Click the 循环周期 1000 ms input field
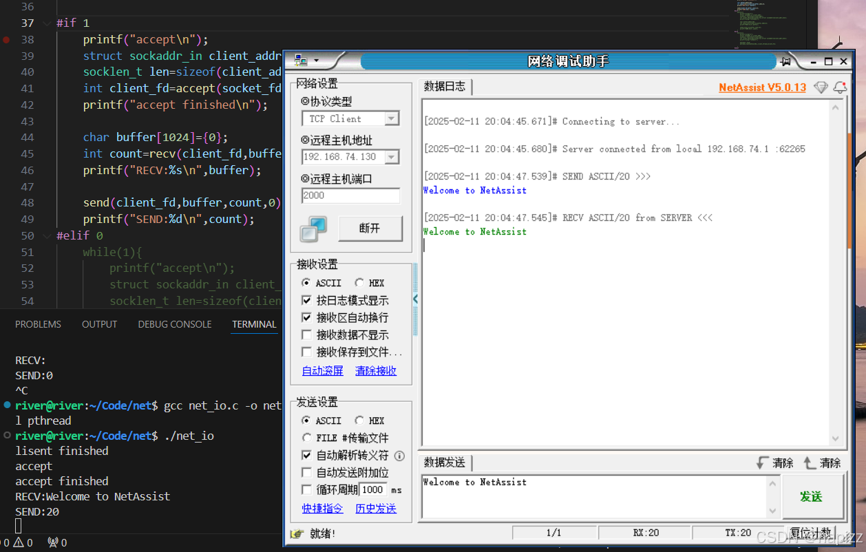Image resolution: width=866 pixels, height=552 pixels. coord(374,489)
